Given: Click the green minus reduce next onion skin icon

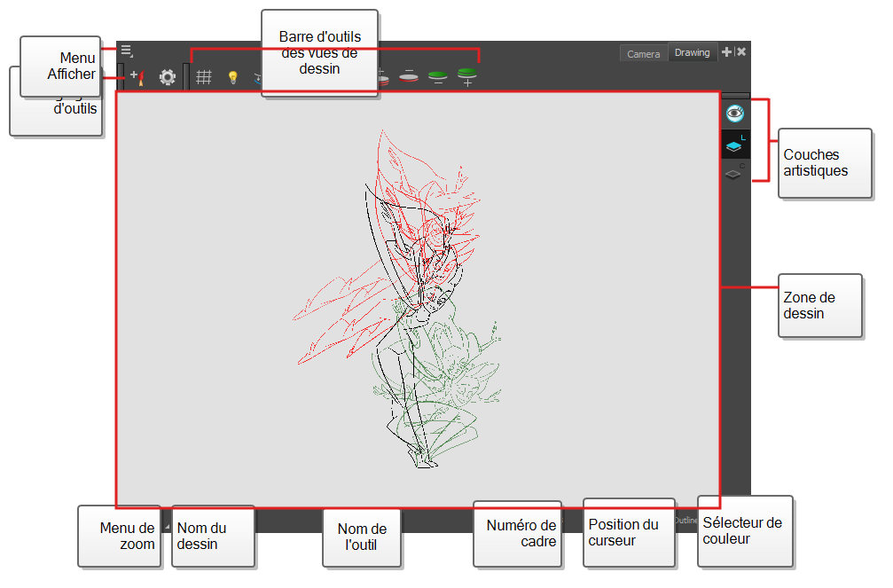Looking at the screenshot, I should [437, 77].
